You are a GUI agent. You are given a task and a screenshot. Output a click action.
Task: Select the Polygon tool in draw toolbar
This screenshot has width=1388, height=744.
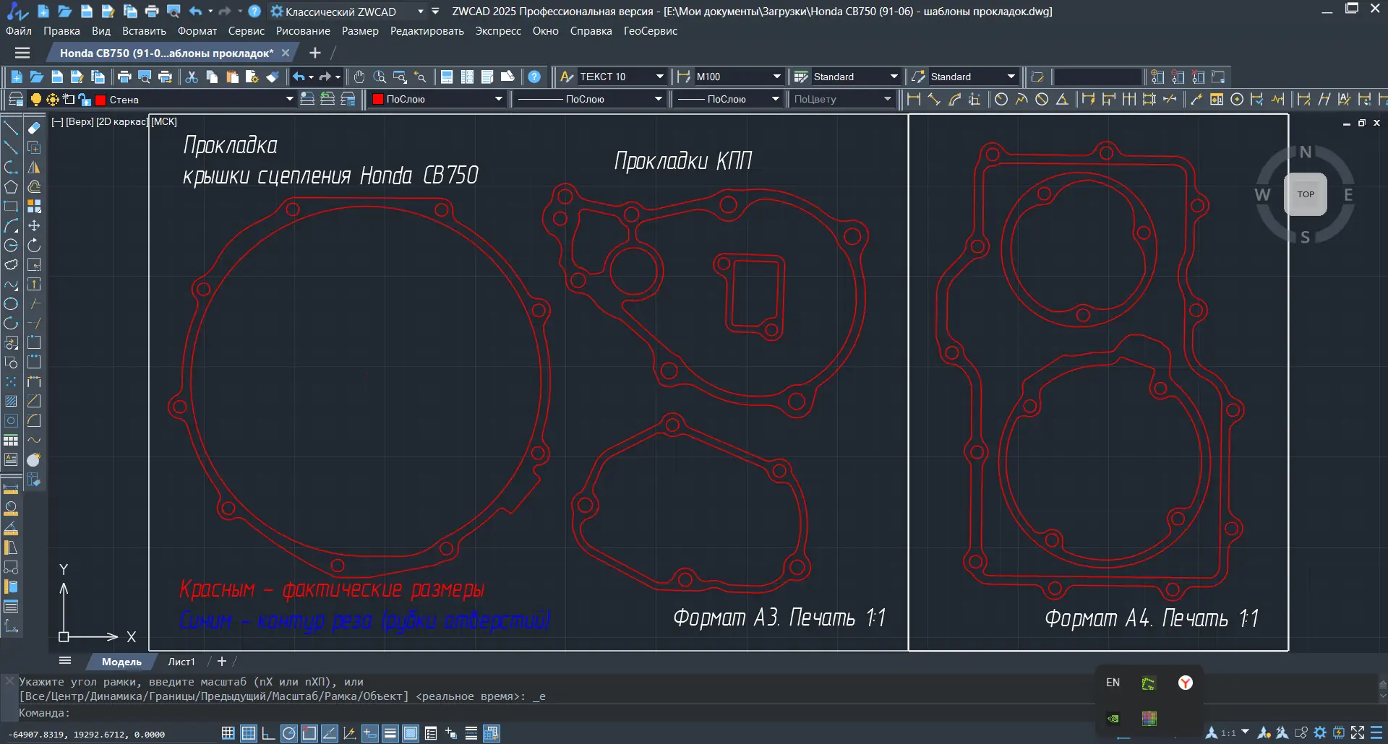[x=11, y=187]
